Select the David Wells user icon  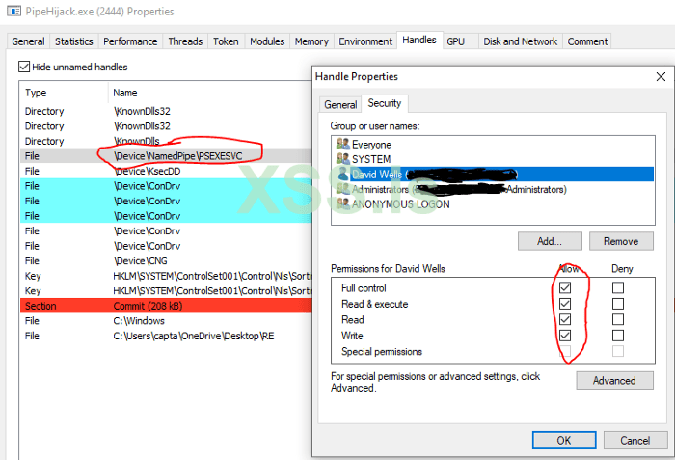point(343,174)
